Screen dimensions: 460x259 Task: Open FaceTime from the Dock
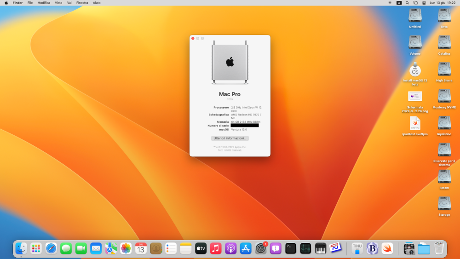pos(81,249)
